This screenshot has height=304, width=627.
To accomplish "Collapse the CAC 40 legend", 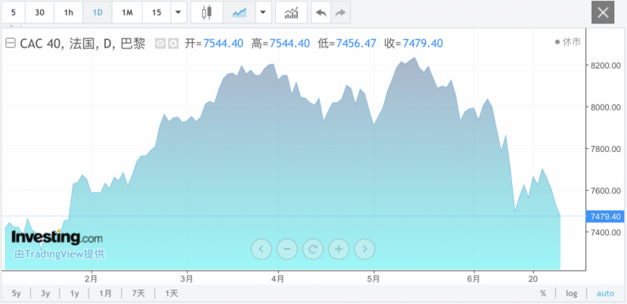I will point(11,43).
